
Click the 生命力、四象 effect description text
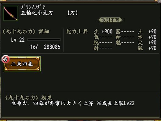click(73, 103)
